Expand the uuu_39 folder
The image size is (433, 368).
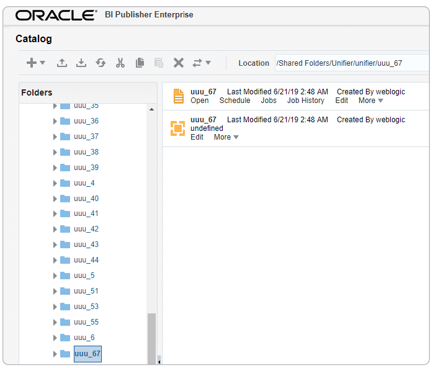pyautogui.click(x=55, y=168)
